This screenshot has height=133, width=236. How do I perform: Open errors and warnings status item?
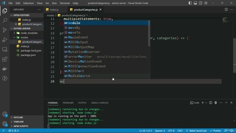tap(14, 130)
